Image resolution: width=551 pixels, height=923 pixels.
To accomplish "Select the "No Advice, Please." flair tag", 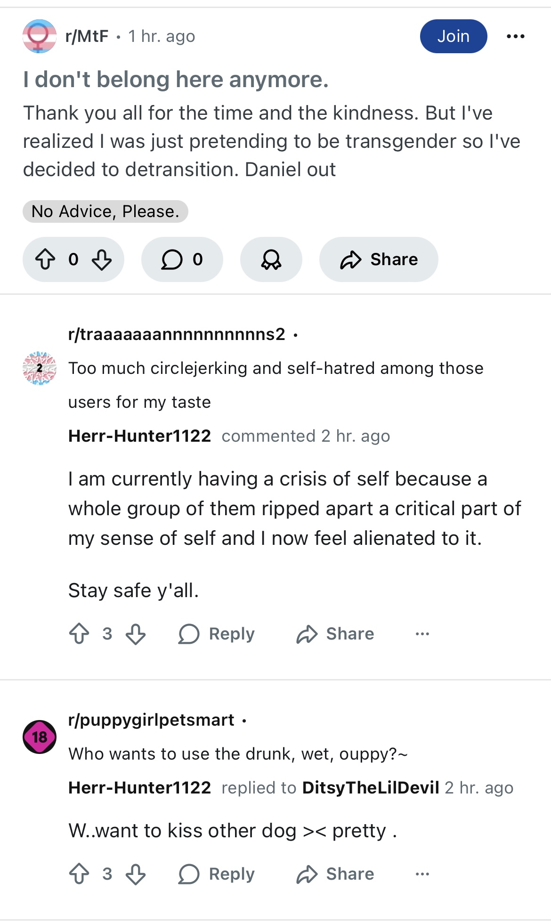I will (x=105, y=211).
